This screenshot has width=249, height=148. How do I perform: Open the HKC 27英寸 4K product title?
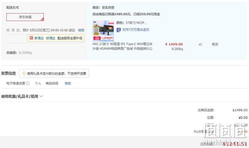122,46
